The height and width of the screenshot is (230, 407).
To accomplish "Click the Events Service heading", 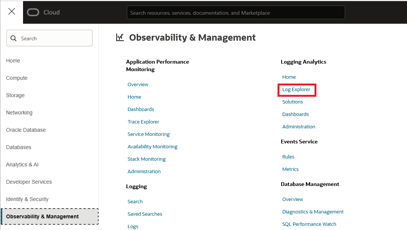I will click(x=299, y=142).
